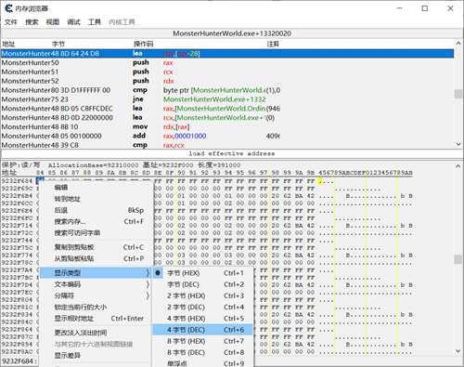
Task: Choose 后退 (BkSp) in the context menu
Action: 97,210
